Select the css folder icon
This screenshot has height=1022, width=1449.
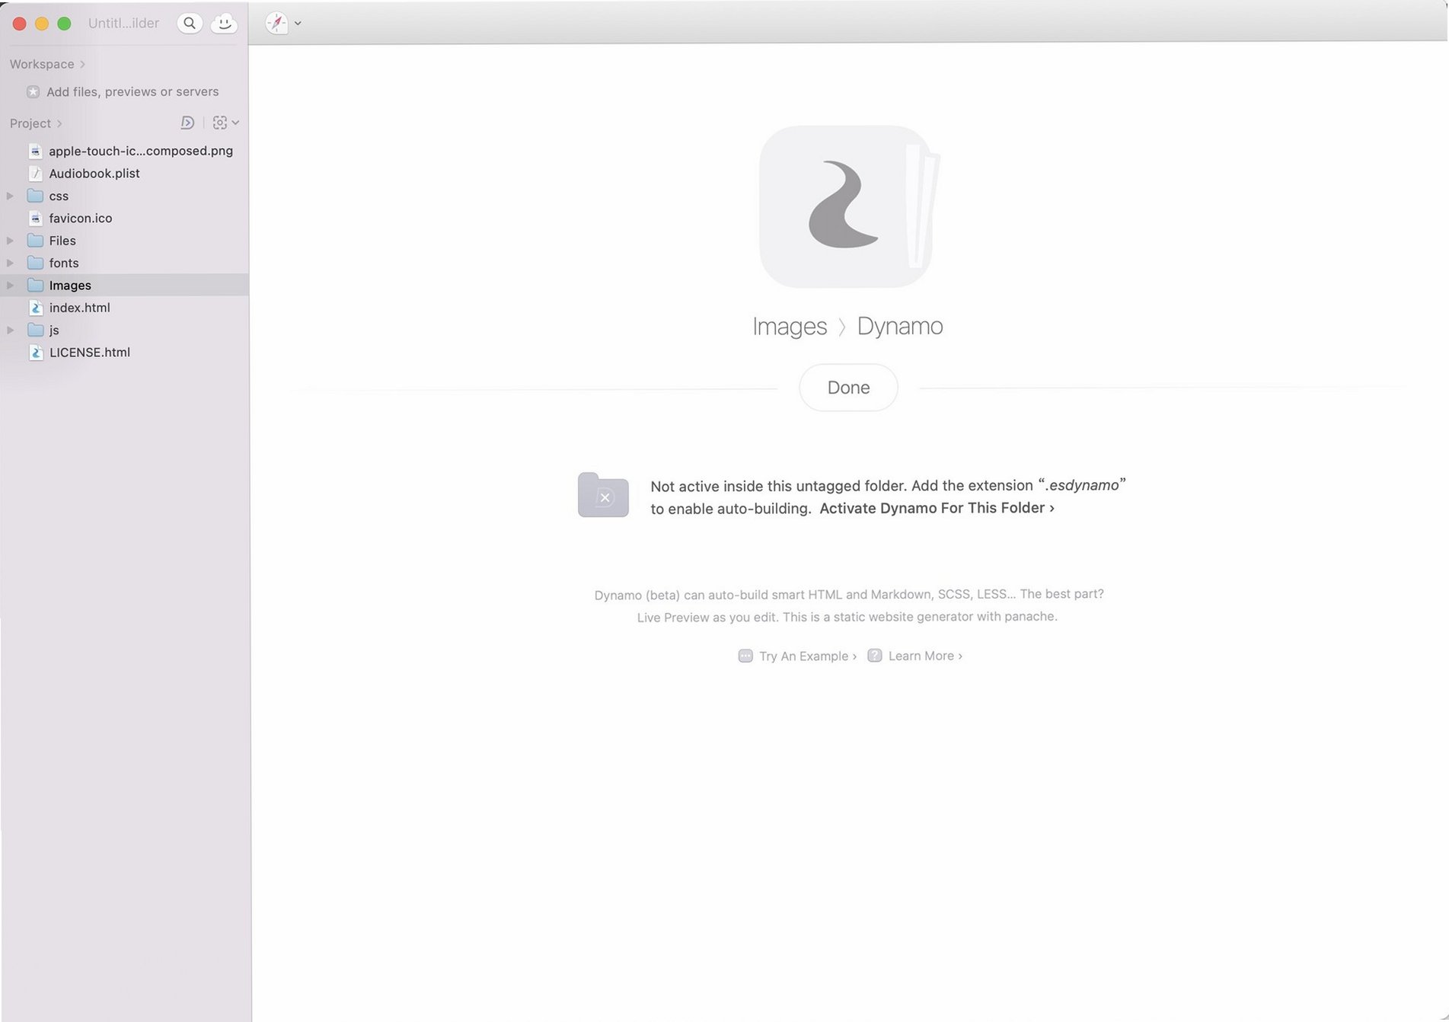(35, 196)
